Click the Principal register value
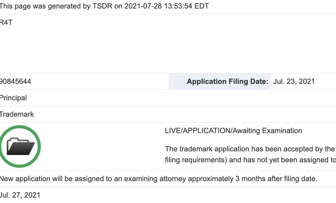336x203 pixels. (x=13, y=98)
